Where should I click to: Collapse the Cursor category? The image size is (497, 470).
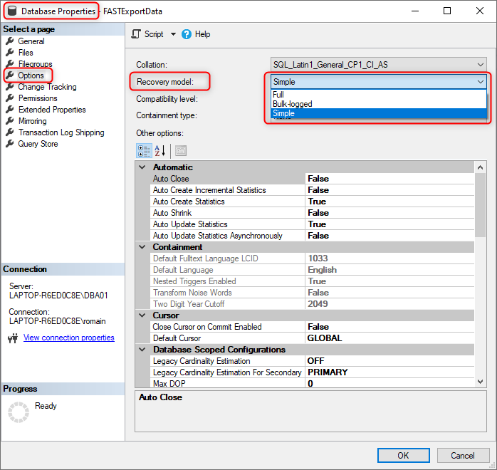142,315
